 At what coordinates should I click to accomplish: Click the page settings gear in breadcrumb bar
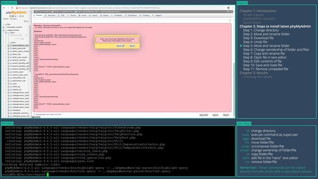coord(229,11)
